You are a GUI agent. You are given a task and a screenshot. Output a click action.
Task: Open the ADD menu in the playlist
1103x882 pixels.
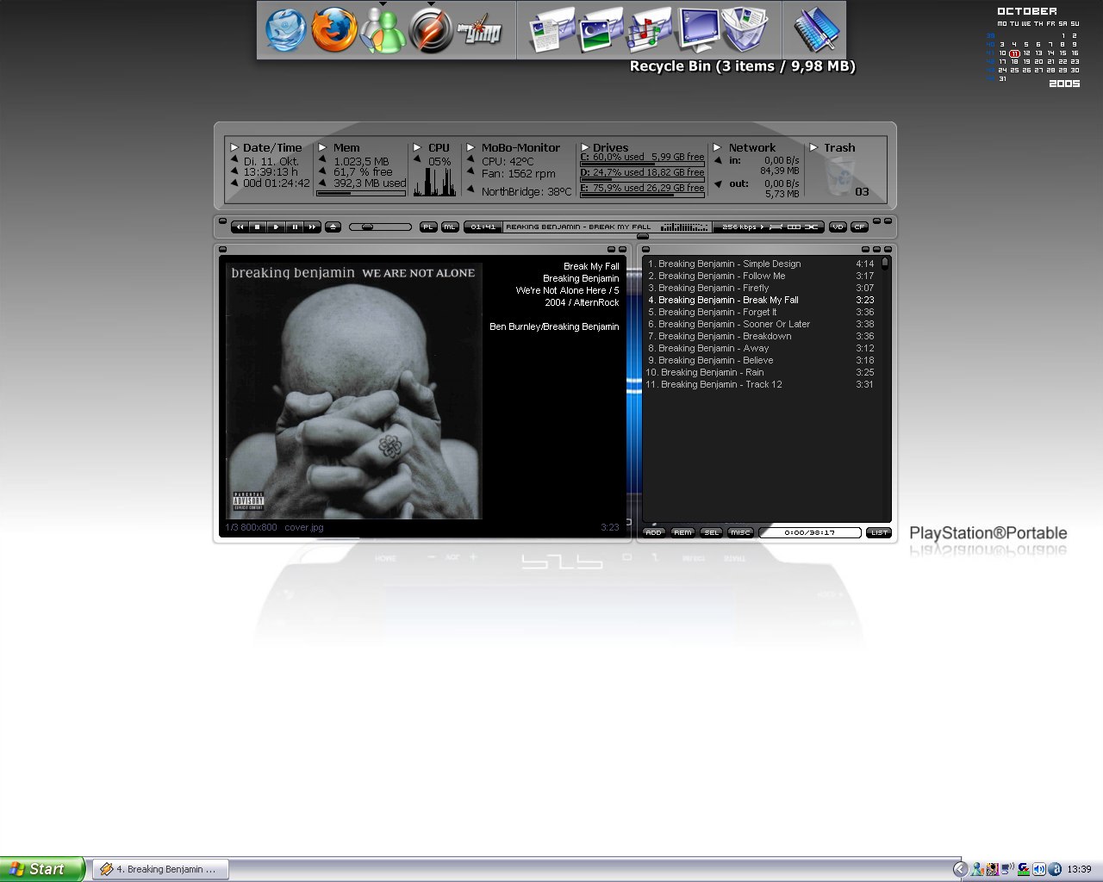pyautogui.click(x=654, y=532)
